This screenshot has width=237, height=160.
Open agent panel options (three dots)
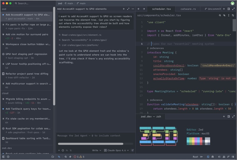(x=133, y=9)
